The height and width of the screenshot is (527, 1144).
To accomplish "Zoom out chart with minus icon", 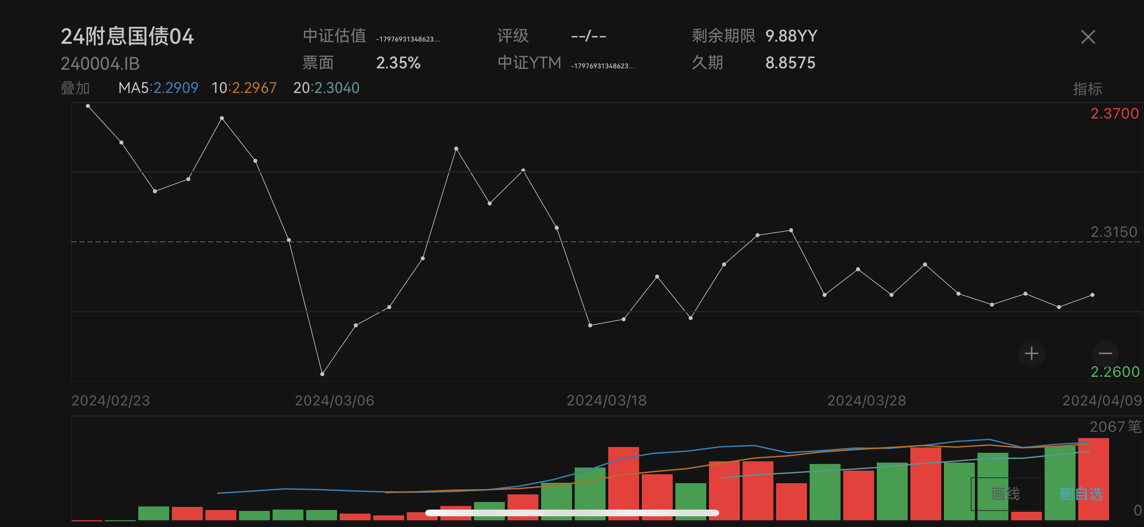I will pyautogui.click(x=1105, y=354).
